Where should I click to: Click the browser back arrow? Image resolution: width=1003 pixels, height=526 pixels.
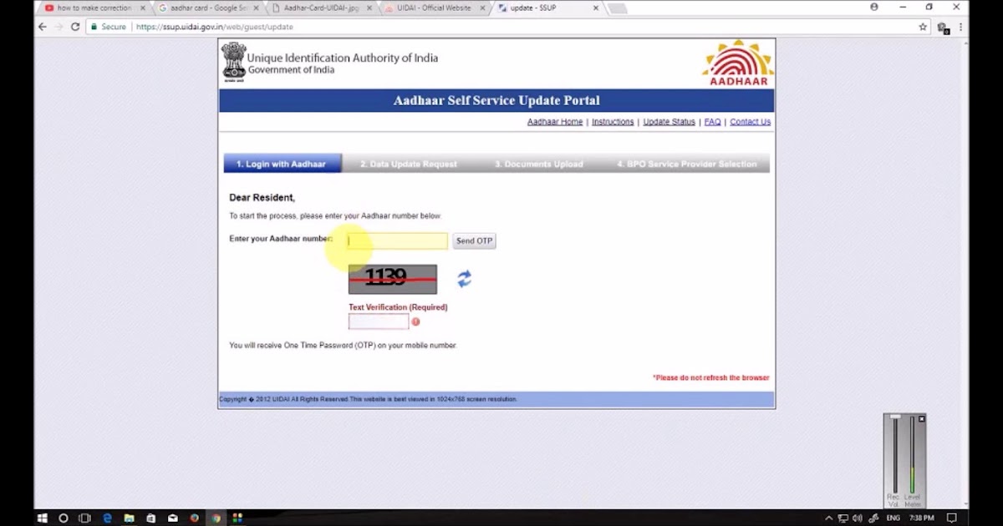point(43,27)
